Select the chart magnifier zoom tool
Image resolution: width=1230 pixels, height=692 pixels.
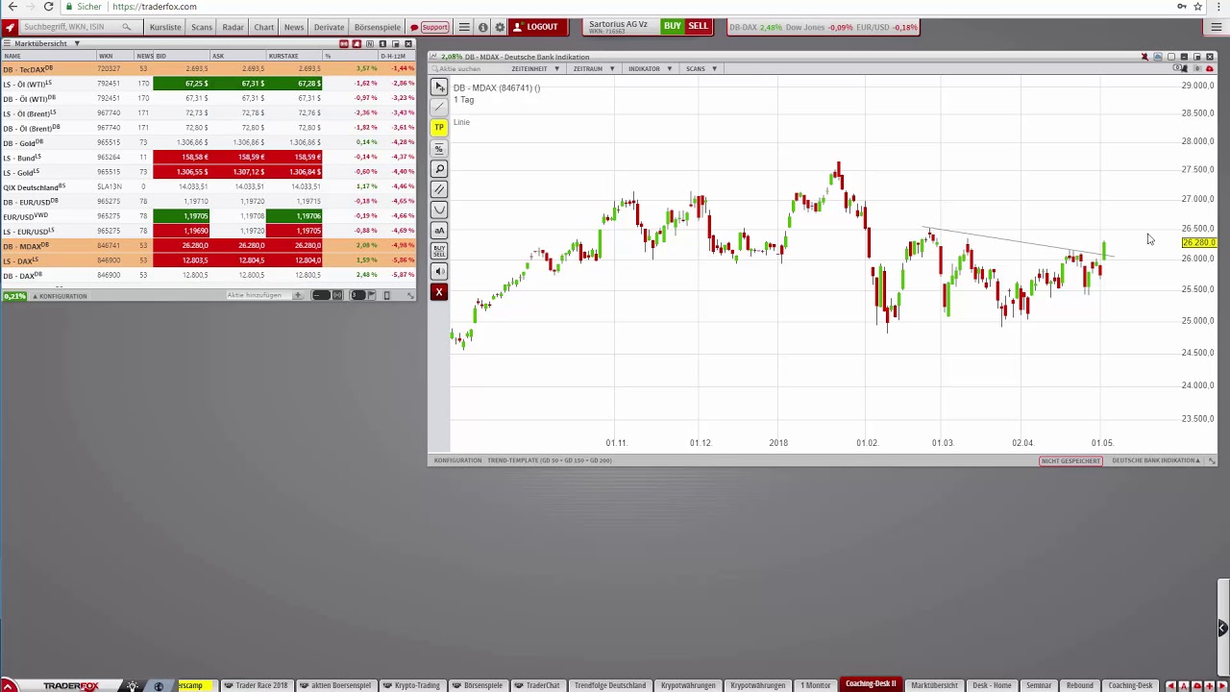(x=439, y=169)
